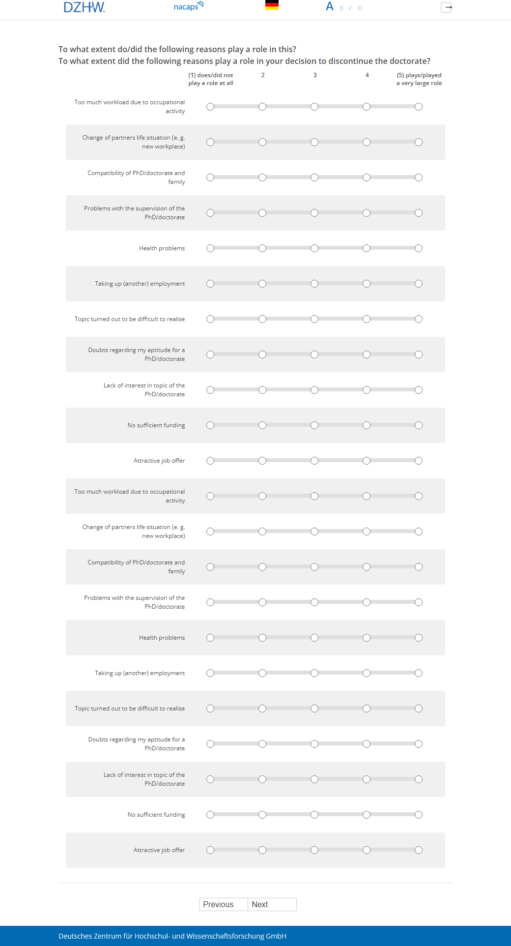Click the Deutsches Zentrum footer text

pos(172,936)
